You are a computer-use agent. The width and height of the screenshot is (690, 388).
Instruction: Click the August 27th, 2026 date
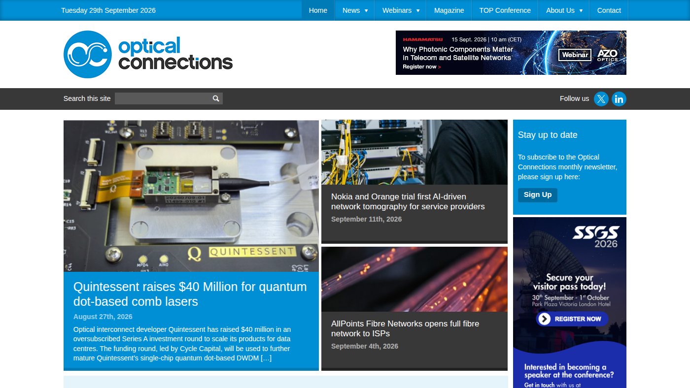click(x=103, y=317)
